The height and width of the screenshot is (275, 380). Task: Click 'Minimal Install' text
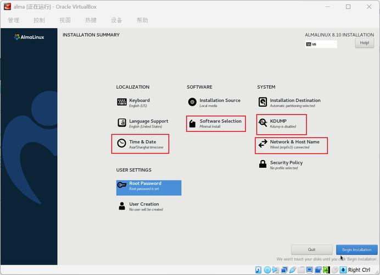[x=210, y=127]
